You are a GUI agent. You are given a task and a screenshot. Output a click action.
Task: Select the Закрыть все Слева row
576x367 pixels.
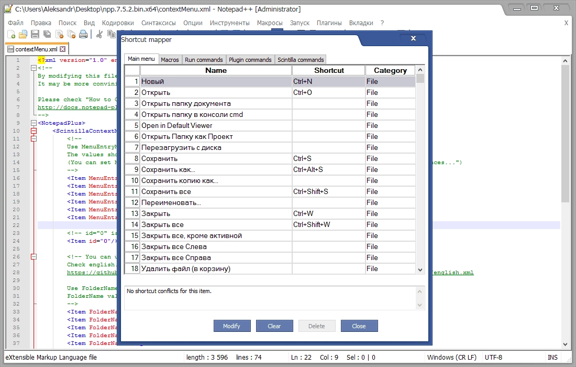270,247
